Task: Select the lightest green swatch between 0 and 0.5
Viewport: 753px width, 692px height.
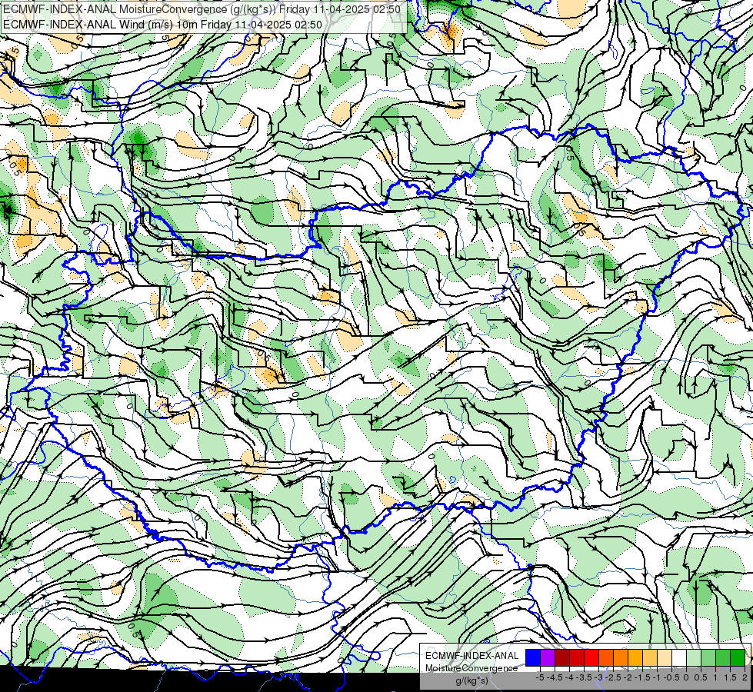Action: [694, 657]
